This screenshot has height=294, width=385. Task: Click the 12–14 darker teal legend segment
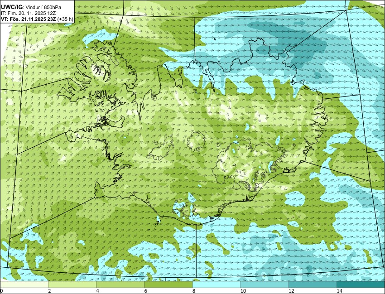(313, 284)
